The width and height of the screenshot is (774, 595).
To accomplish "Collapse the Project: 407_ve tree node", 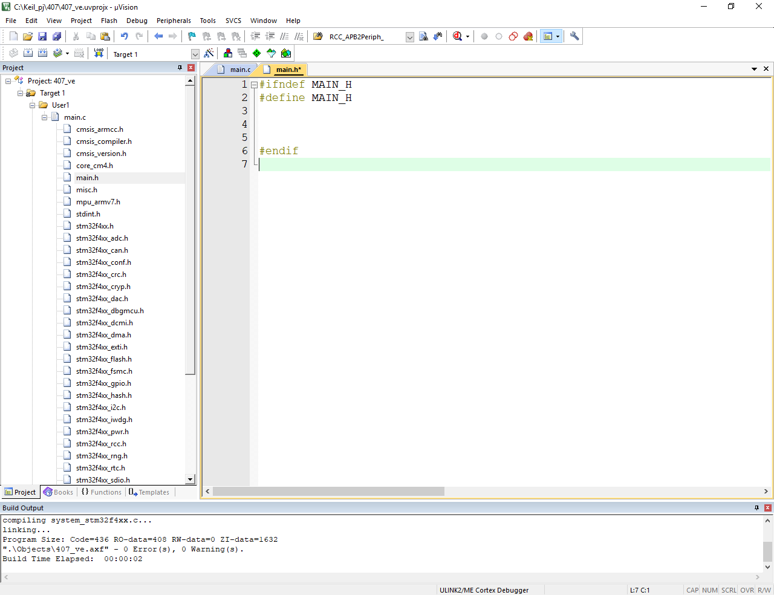I will coord(8,81).
